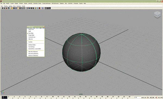Toggle Tool Settings in UI Elements menu
The width and height of the screenshot is (163, 99).
point(36,47)
